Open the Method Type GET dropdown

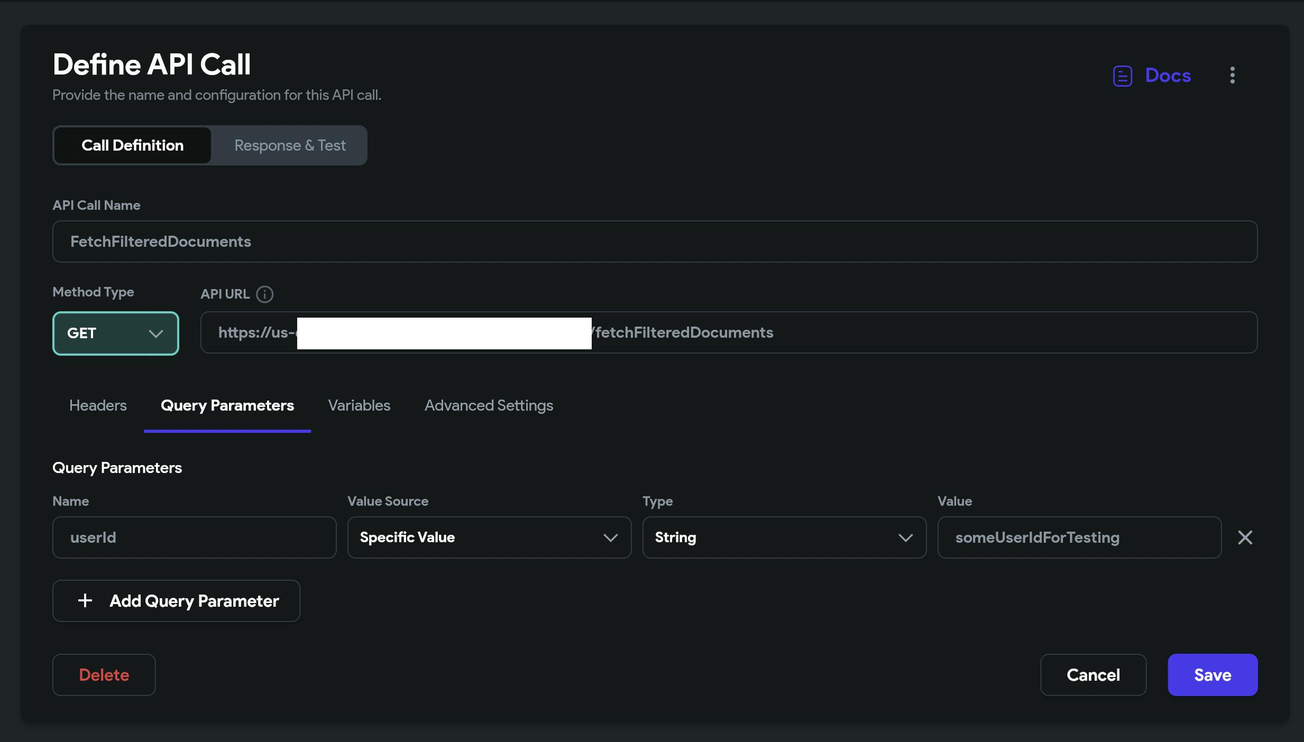(x=116, y=333)
